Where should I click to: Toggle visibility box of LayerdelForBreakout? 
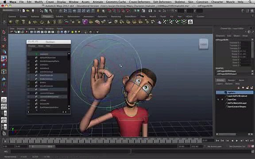tap(218, 96)
